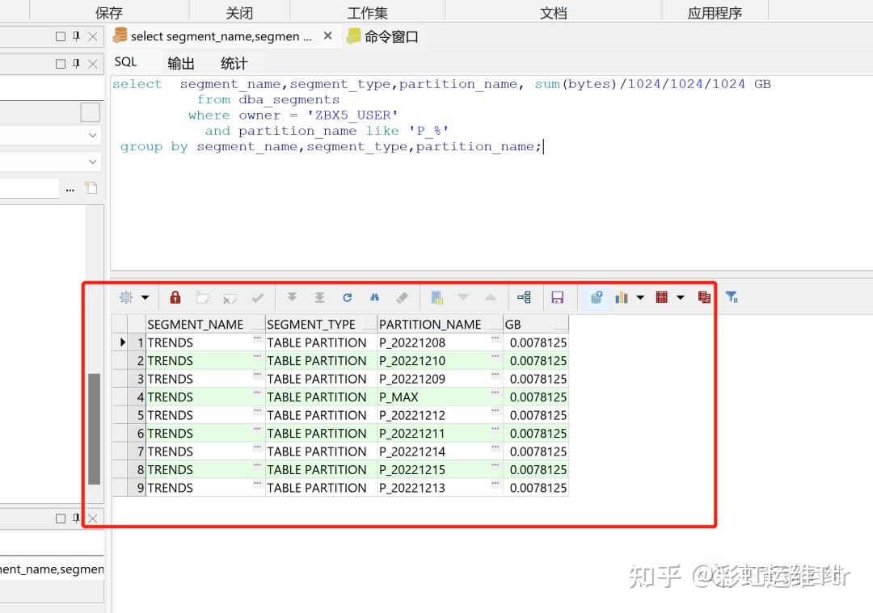Click the save results floppy icon
The image size is (873, 613).
coord(557,297)
